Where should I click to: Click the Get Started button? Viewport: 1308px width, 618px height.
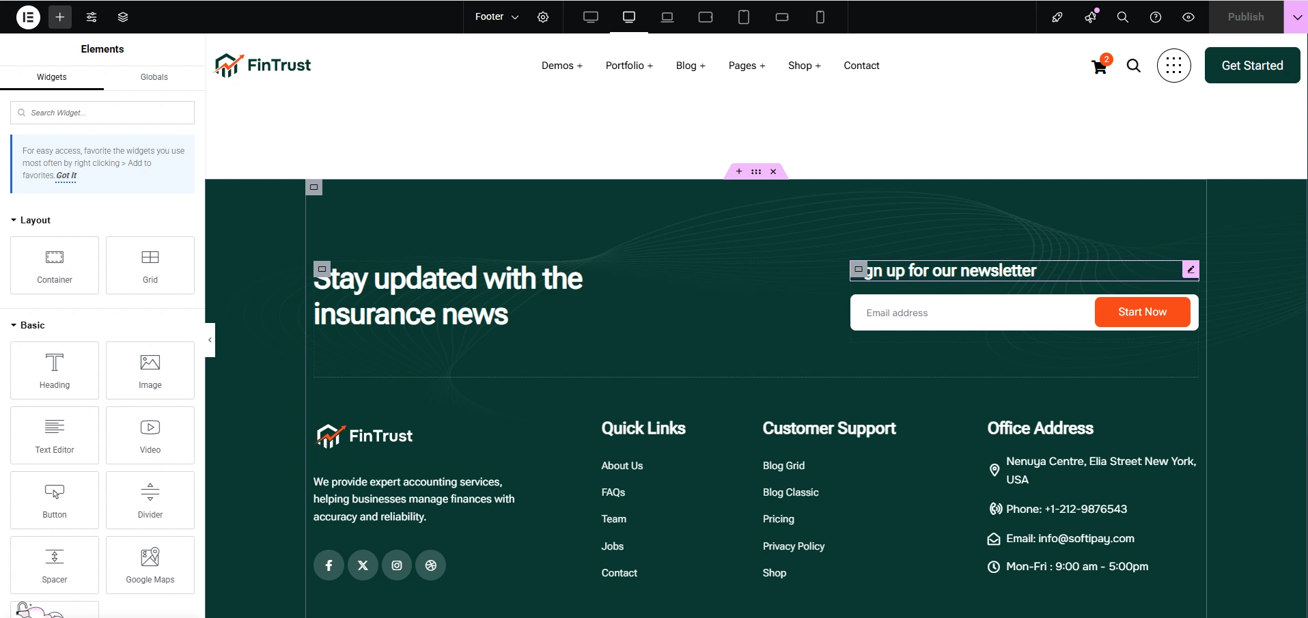click(1252, 66)
